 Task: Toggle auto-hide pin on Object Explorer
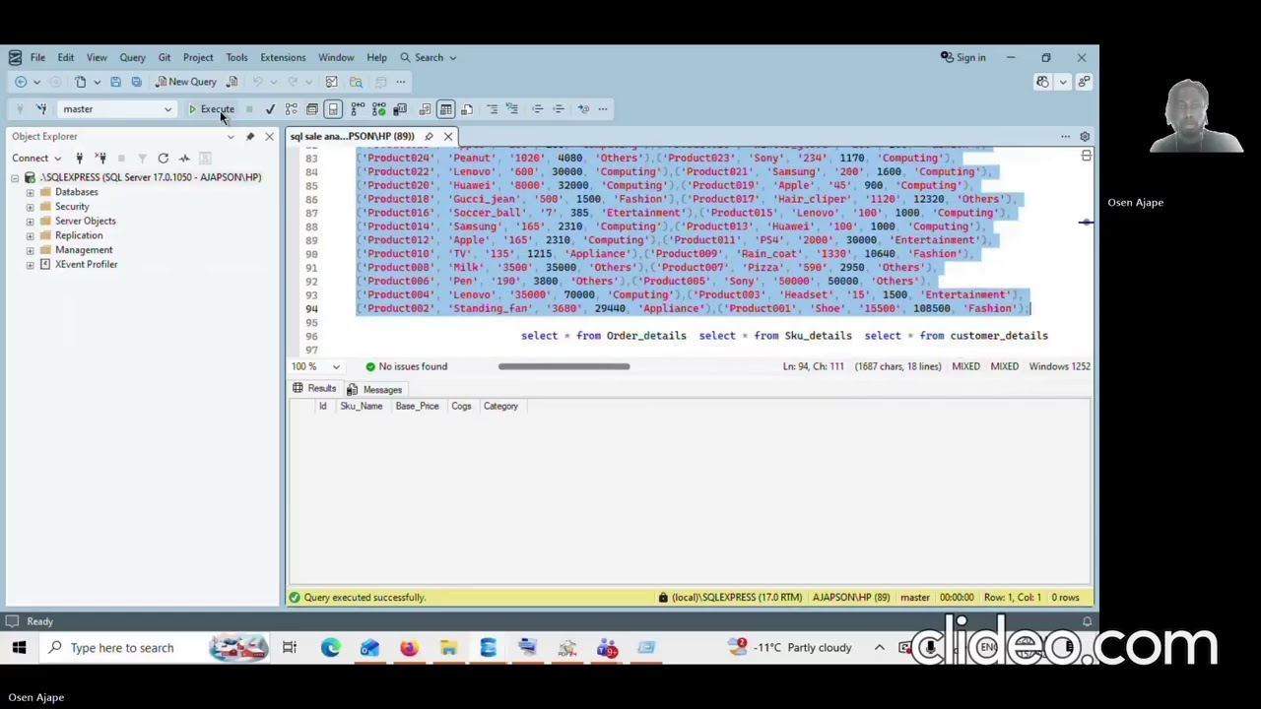tap(250, 136)
